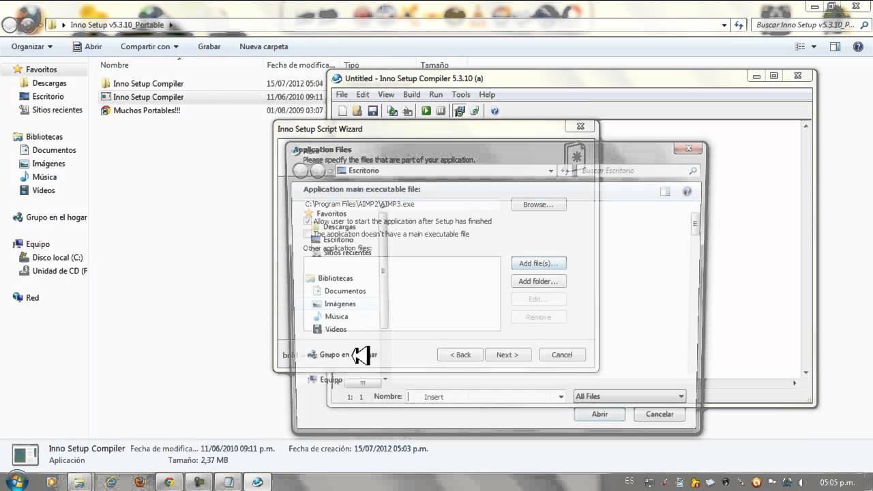Viewport: 873px width, 491px height.
Task: Click Muchos Portables Chrome file icon
Action: pyautogui.click(x=105, y=110)
